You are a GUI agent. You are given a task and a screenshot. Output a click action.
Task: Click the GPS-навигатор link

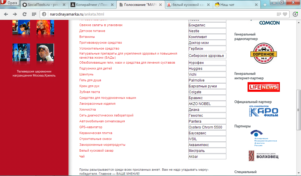click(91, 127)
